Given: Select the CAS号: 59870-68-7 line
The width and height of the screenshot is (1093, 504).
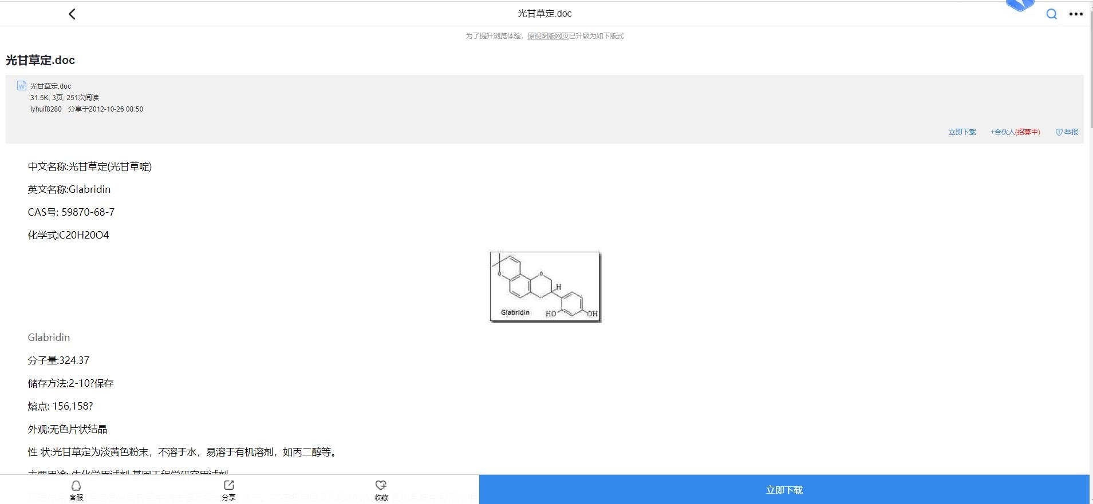Looking at the screenshot, I should [x=71, y=212].
